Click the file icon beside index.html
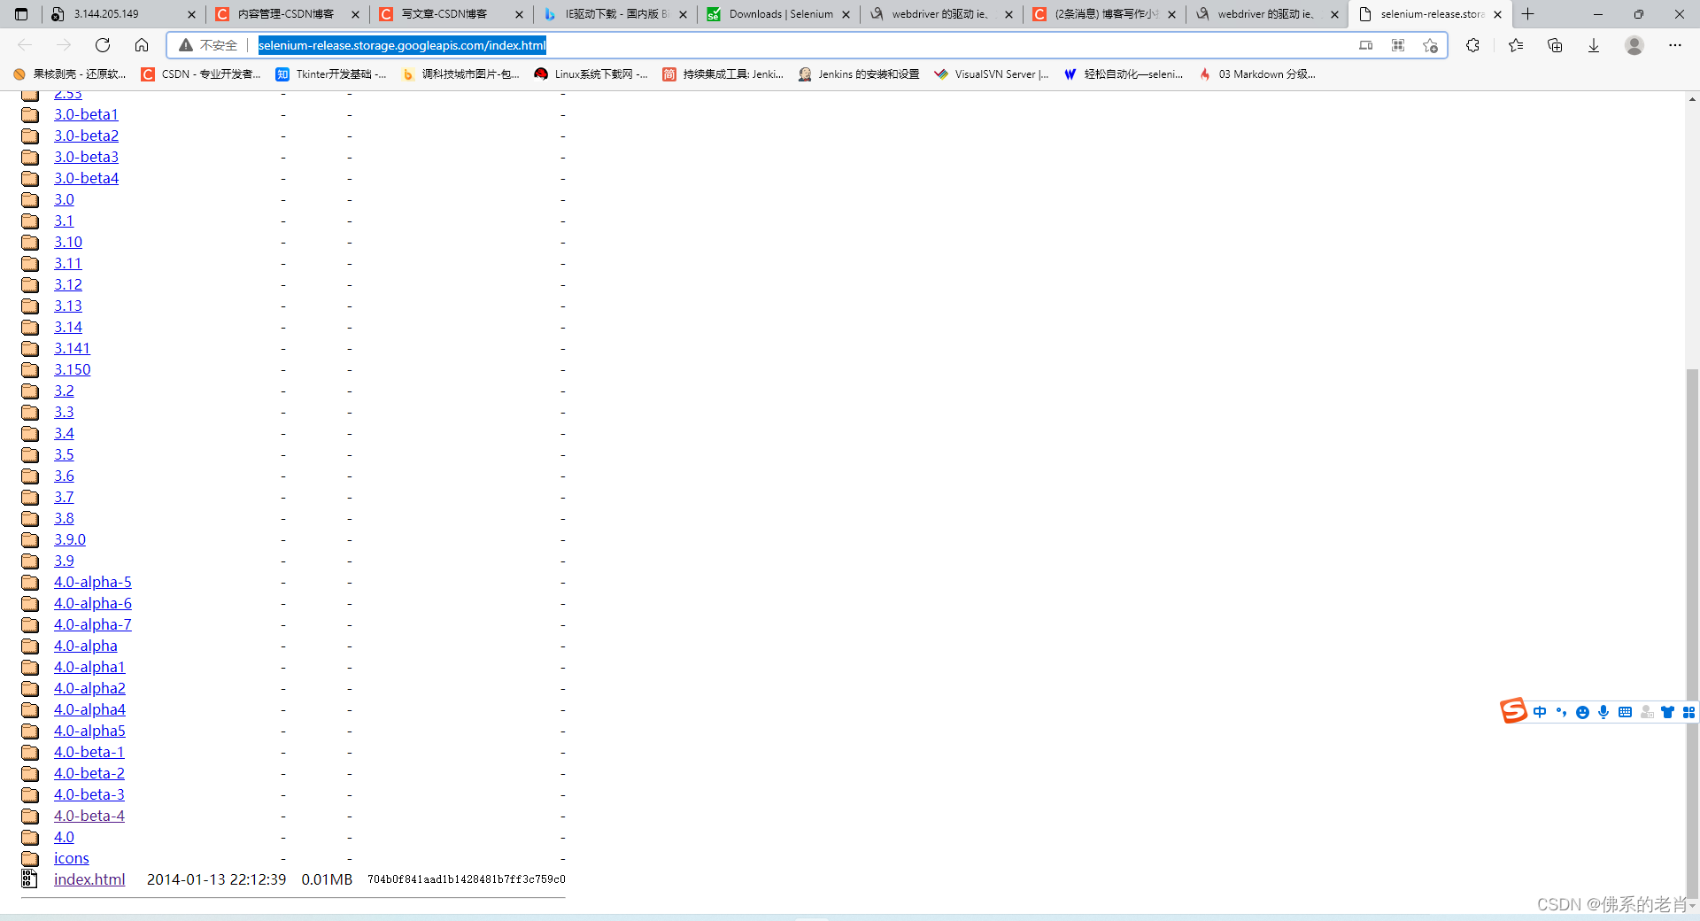1700x921 pixels. pyautogui.click(x=29, y=878)
